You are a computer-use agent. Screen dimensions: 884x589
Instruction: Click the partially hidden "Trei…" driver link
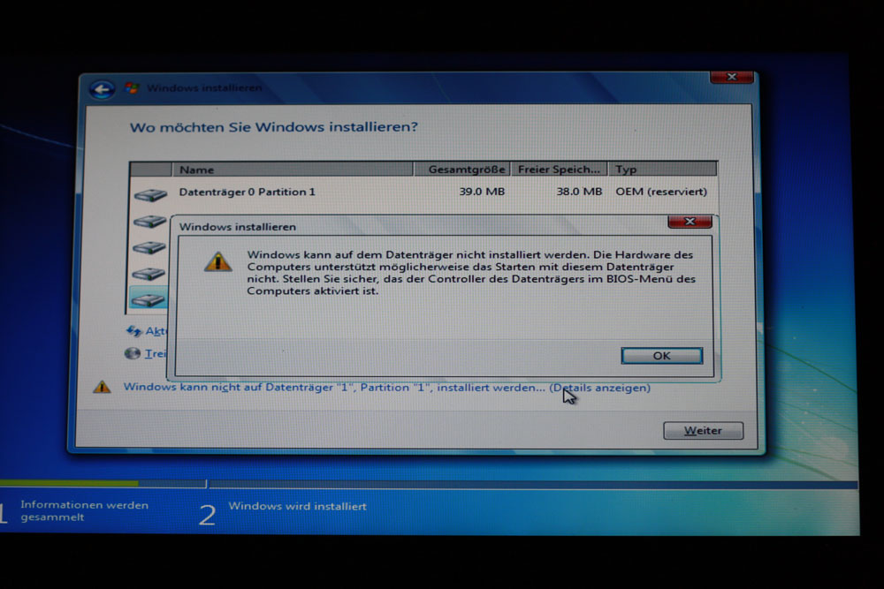tap(156, 353)
